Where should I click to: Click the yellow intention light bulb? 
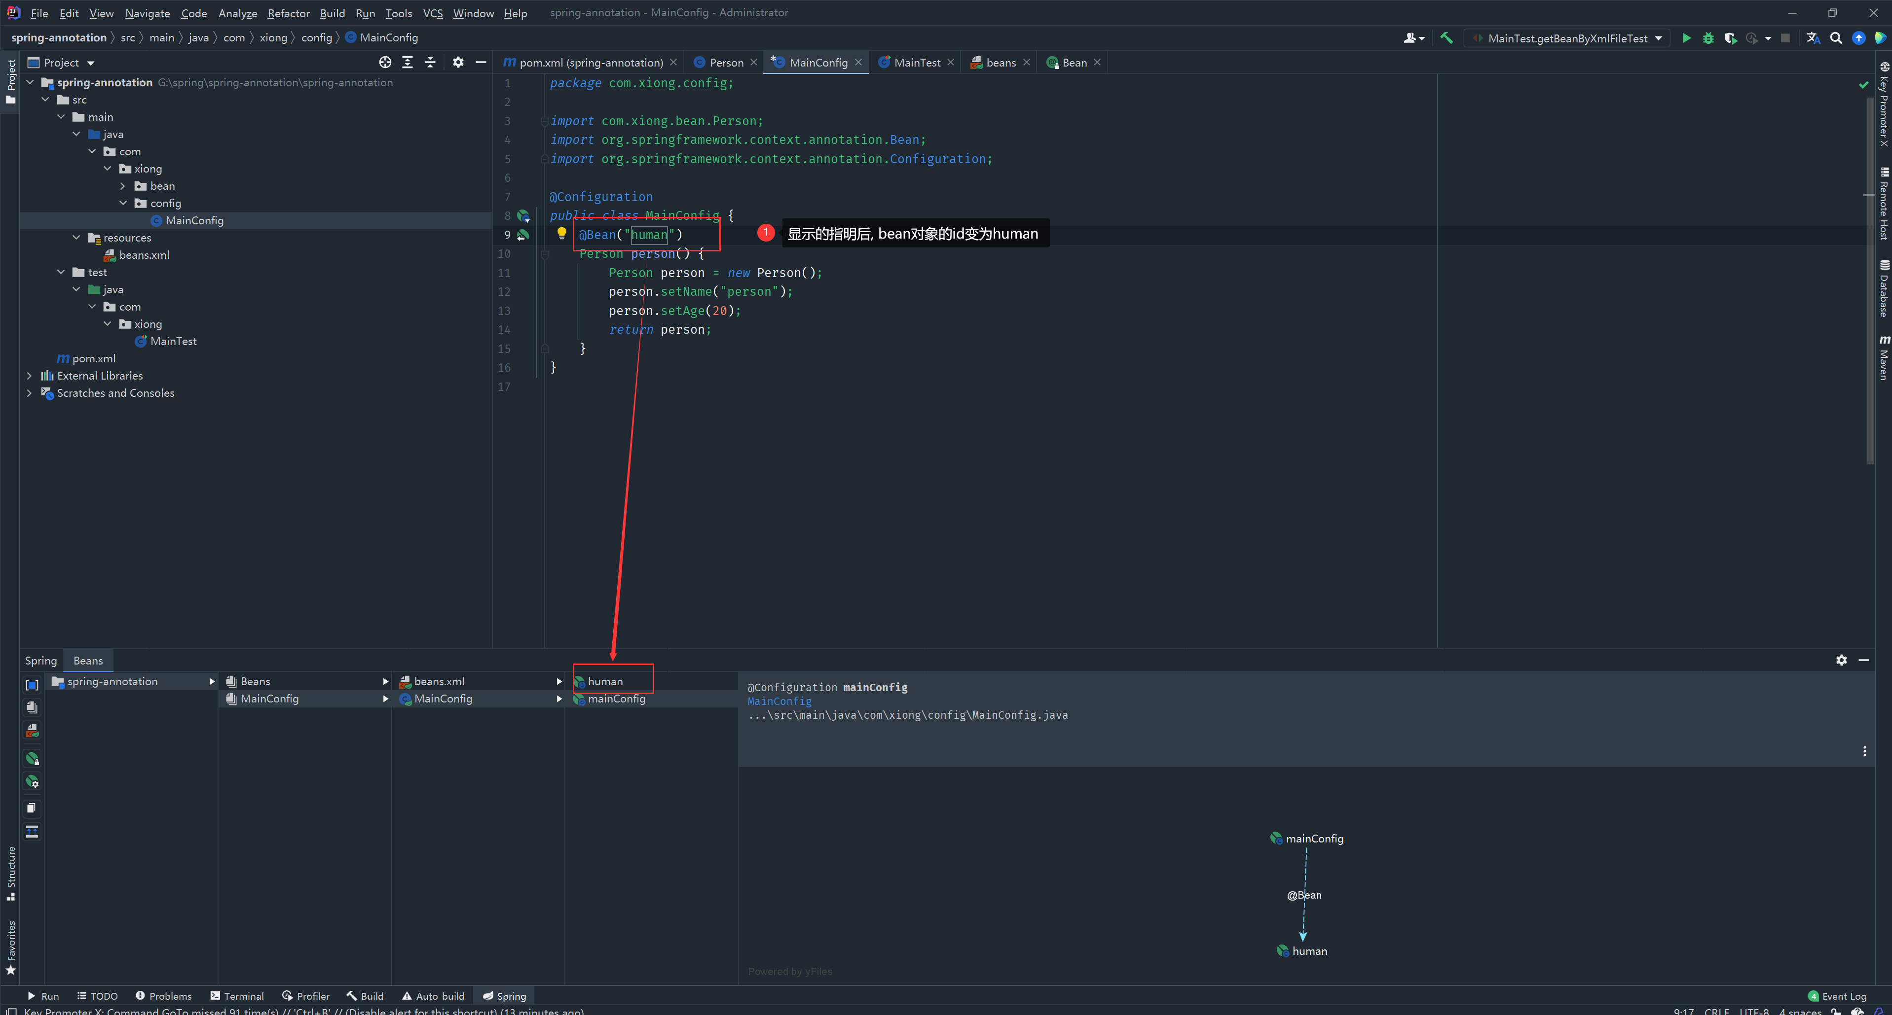click(x=562, y=233)
